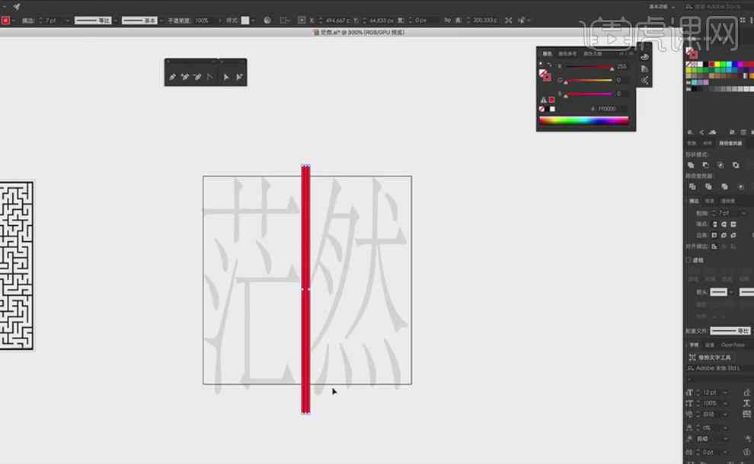The height and width of the screenshot is (464, 754).
Task: Open the stroke weight dropdown in control bar
Action: click(67, 21)
